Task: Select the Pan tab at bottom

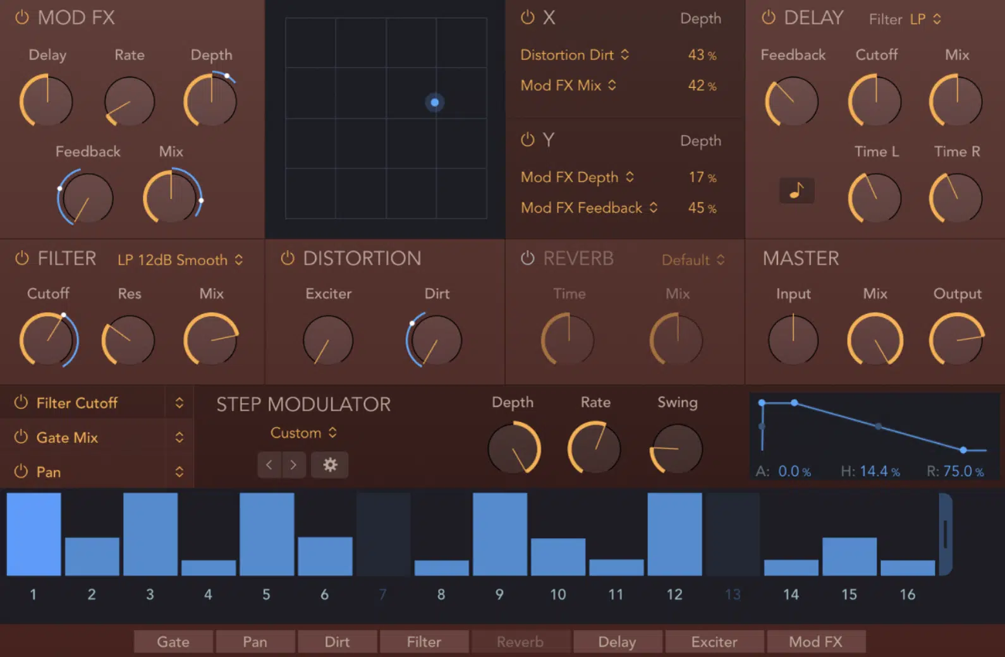Action: (x=255, y=642)
